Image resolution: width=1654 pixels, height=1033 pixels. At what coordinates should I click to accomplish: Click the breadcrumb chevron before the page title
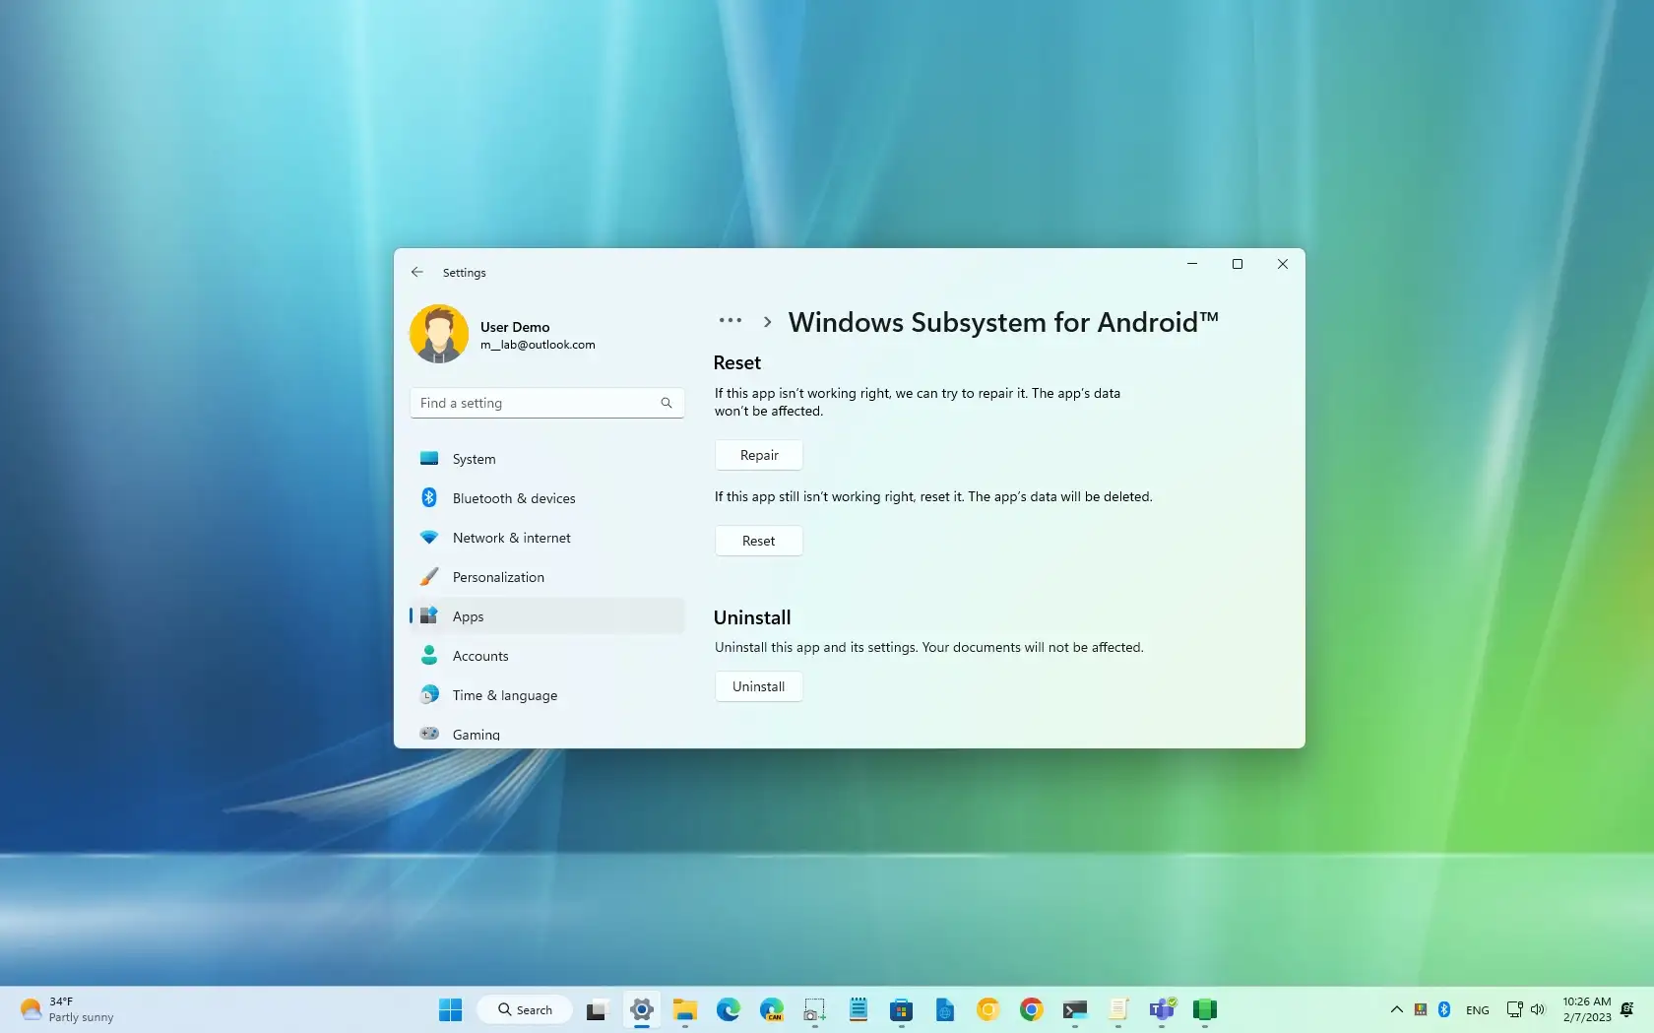coord(768,321)
